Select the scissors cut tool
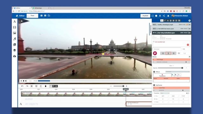The height and width of the screenshot is (114, 203). (x=32, y=86)
